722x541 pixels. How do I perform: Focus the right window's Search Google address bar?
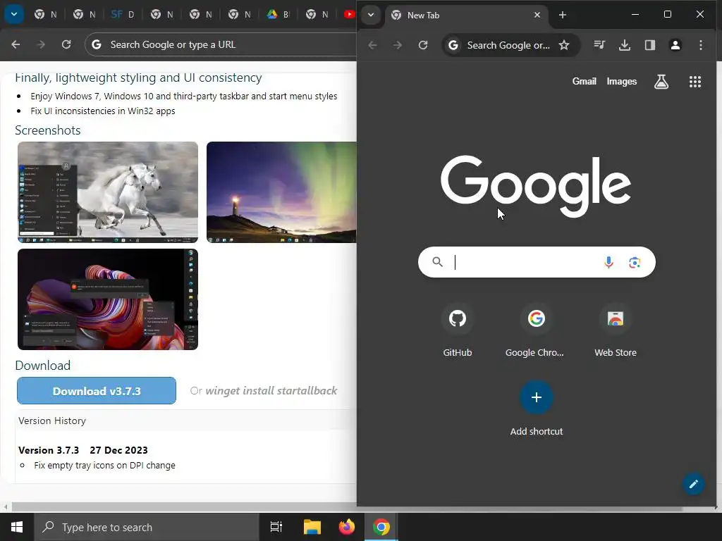click(508, 45)
